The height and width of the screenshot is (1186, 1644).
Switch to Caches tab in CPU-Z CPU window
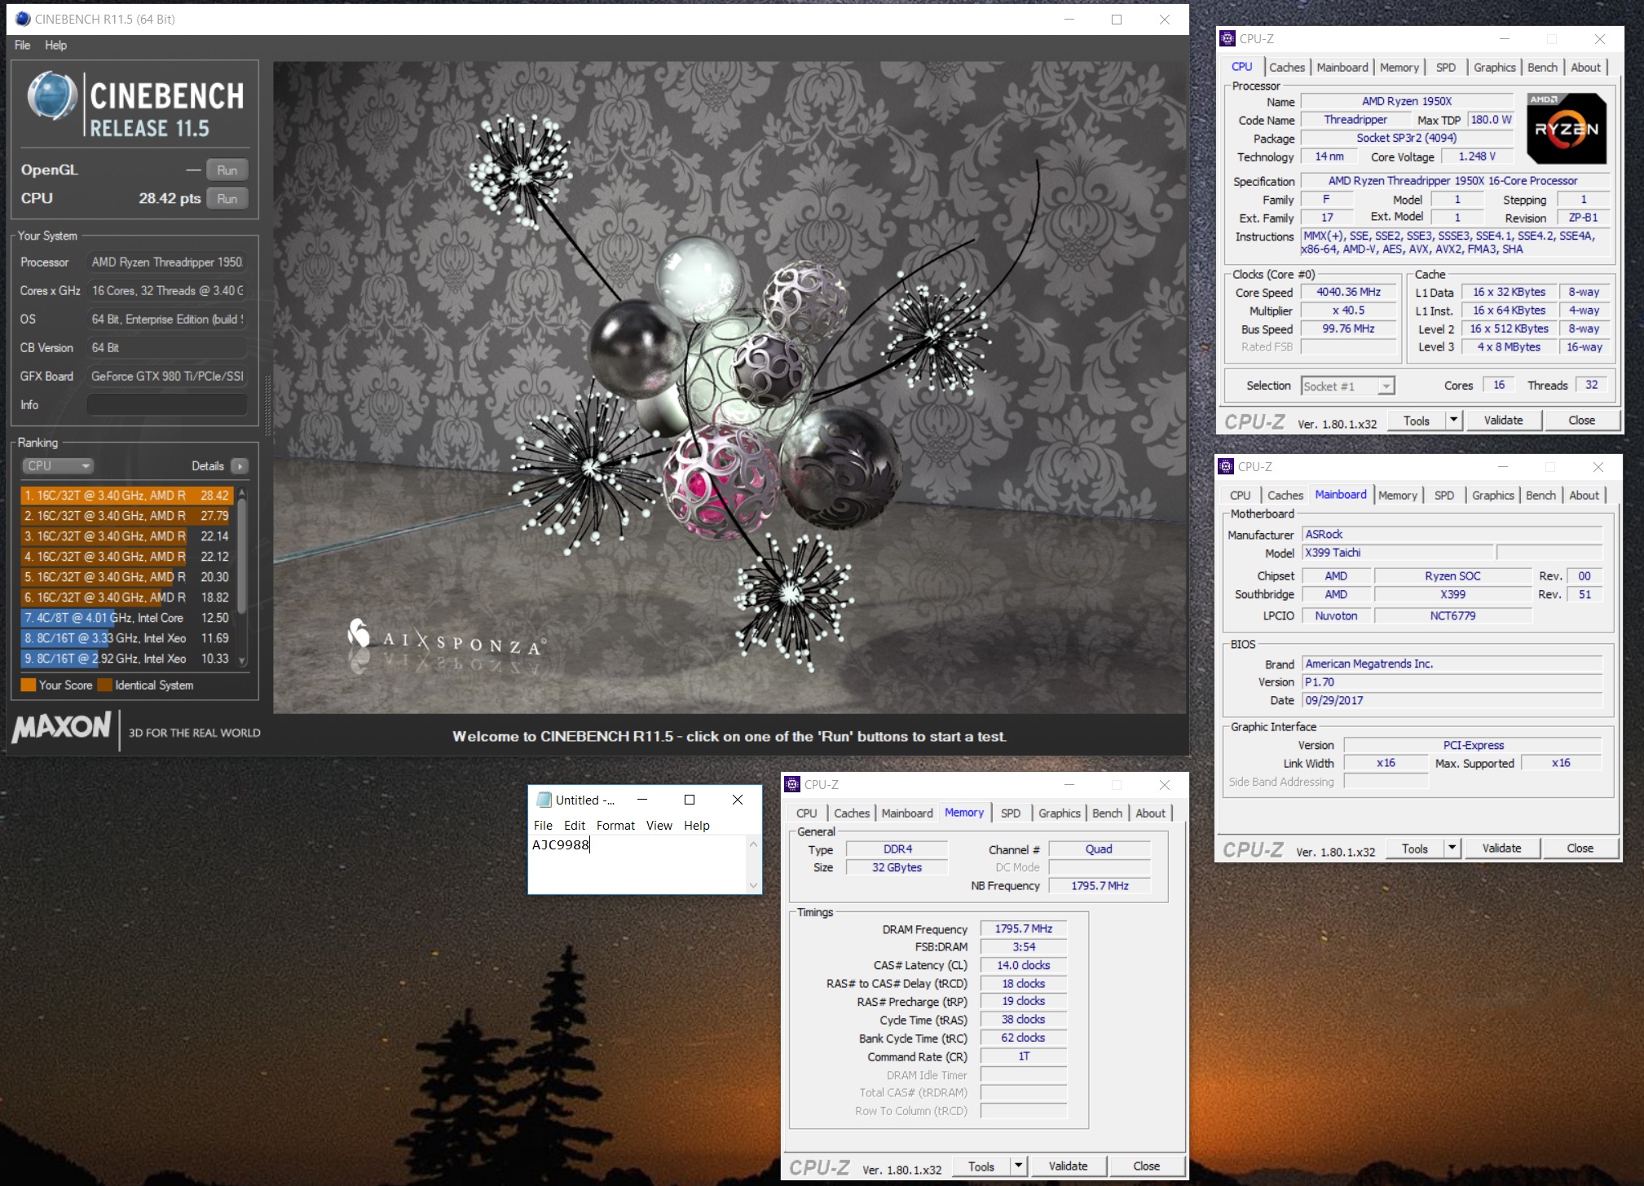point(1287,68)
